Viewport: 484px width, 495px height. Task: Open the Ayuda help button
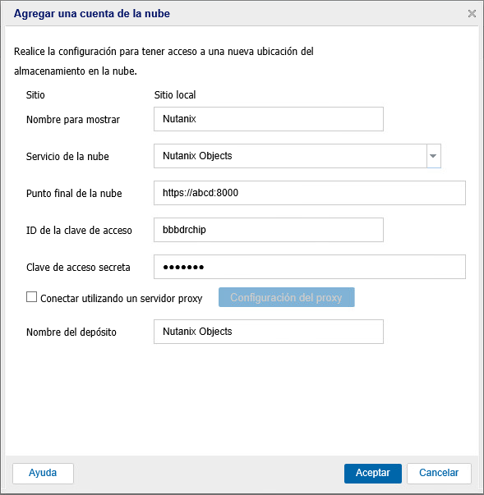tap(43, 473)
